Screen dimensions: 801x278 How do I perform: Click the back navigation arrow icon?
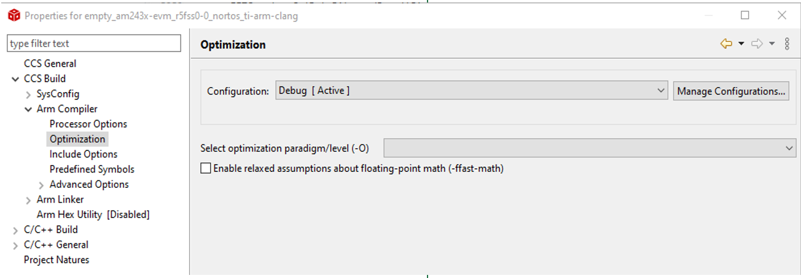[726, 44]
